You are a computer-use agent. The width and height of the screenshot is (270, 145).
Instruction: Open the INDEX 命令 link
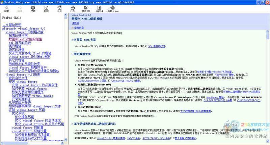[x=134, y=138]
